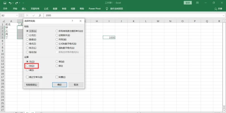This screenshot has height=113, width=226.
Task: Select the 格式(T) paste radio button
Action: pyautogui.click(x=27, y=44)
